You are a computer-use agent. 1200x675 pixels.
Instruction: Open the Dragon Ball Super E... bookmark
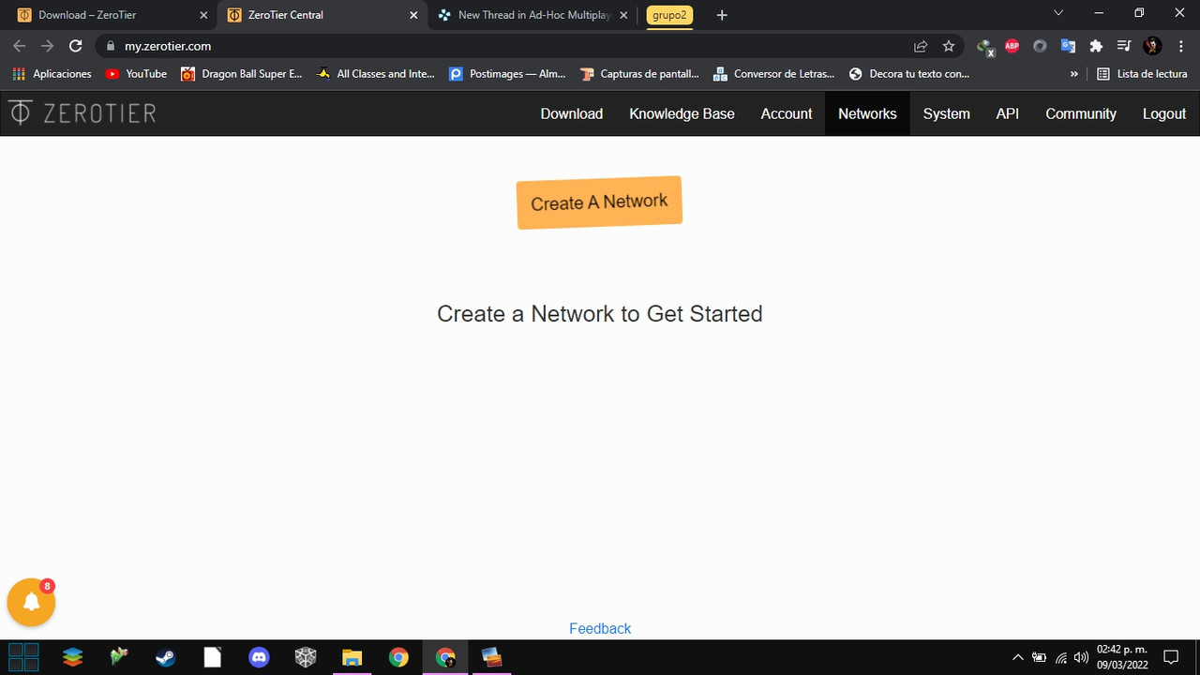(242, 73)
